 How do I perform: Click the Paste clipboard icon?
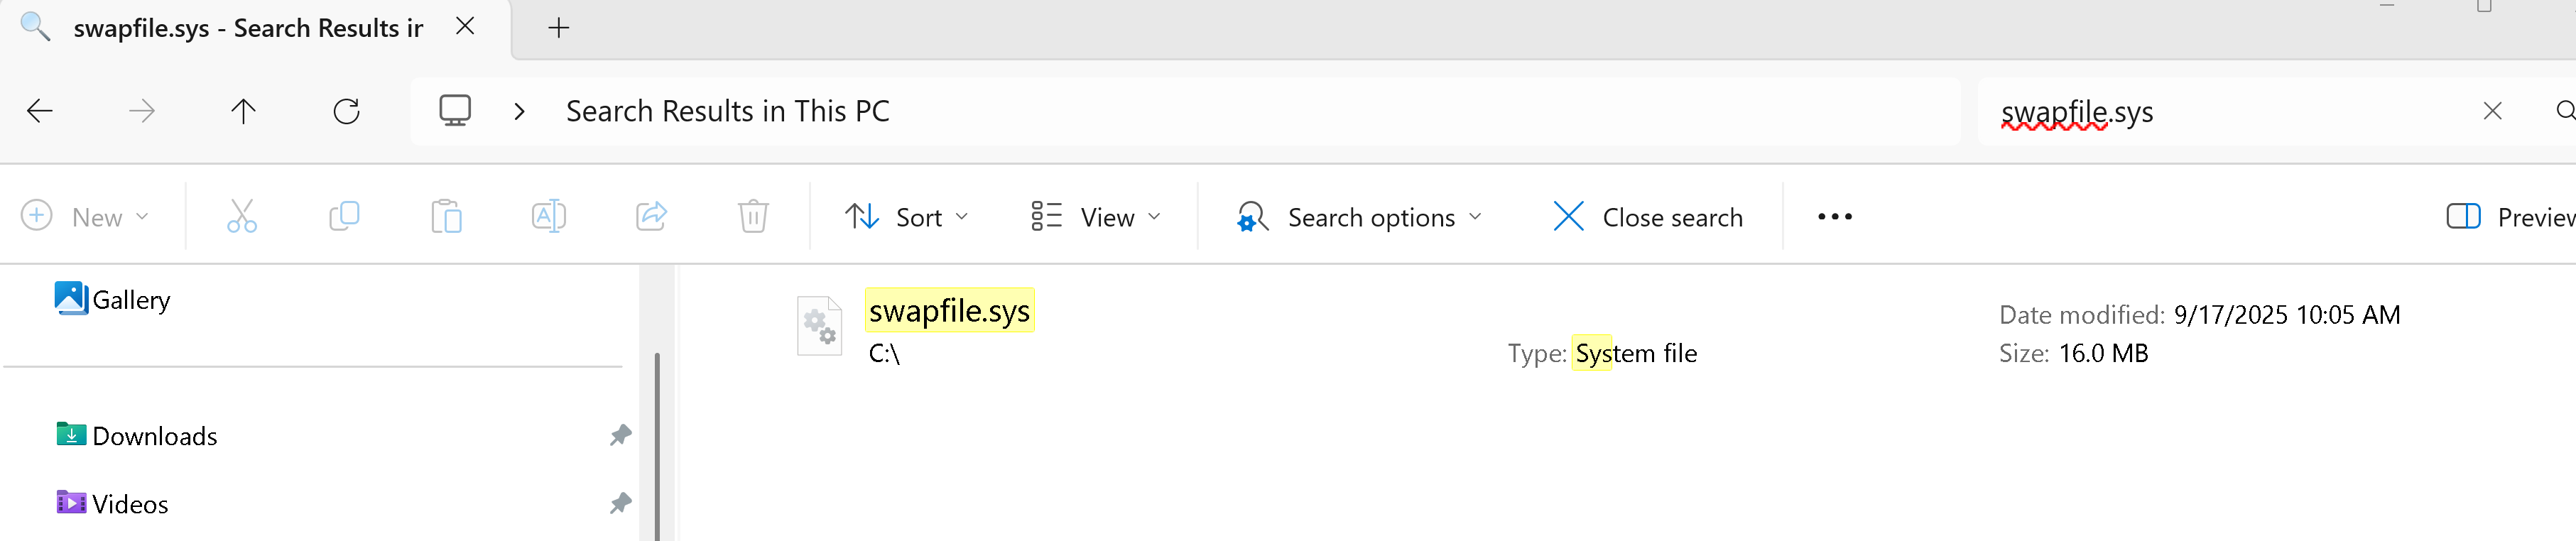[x=446, y=216]
